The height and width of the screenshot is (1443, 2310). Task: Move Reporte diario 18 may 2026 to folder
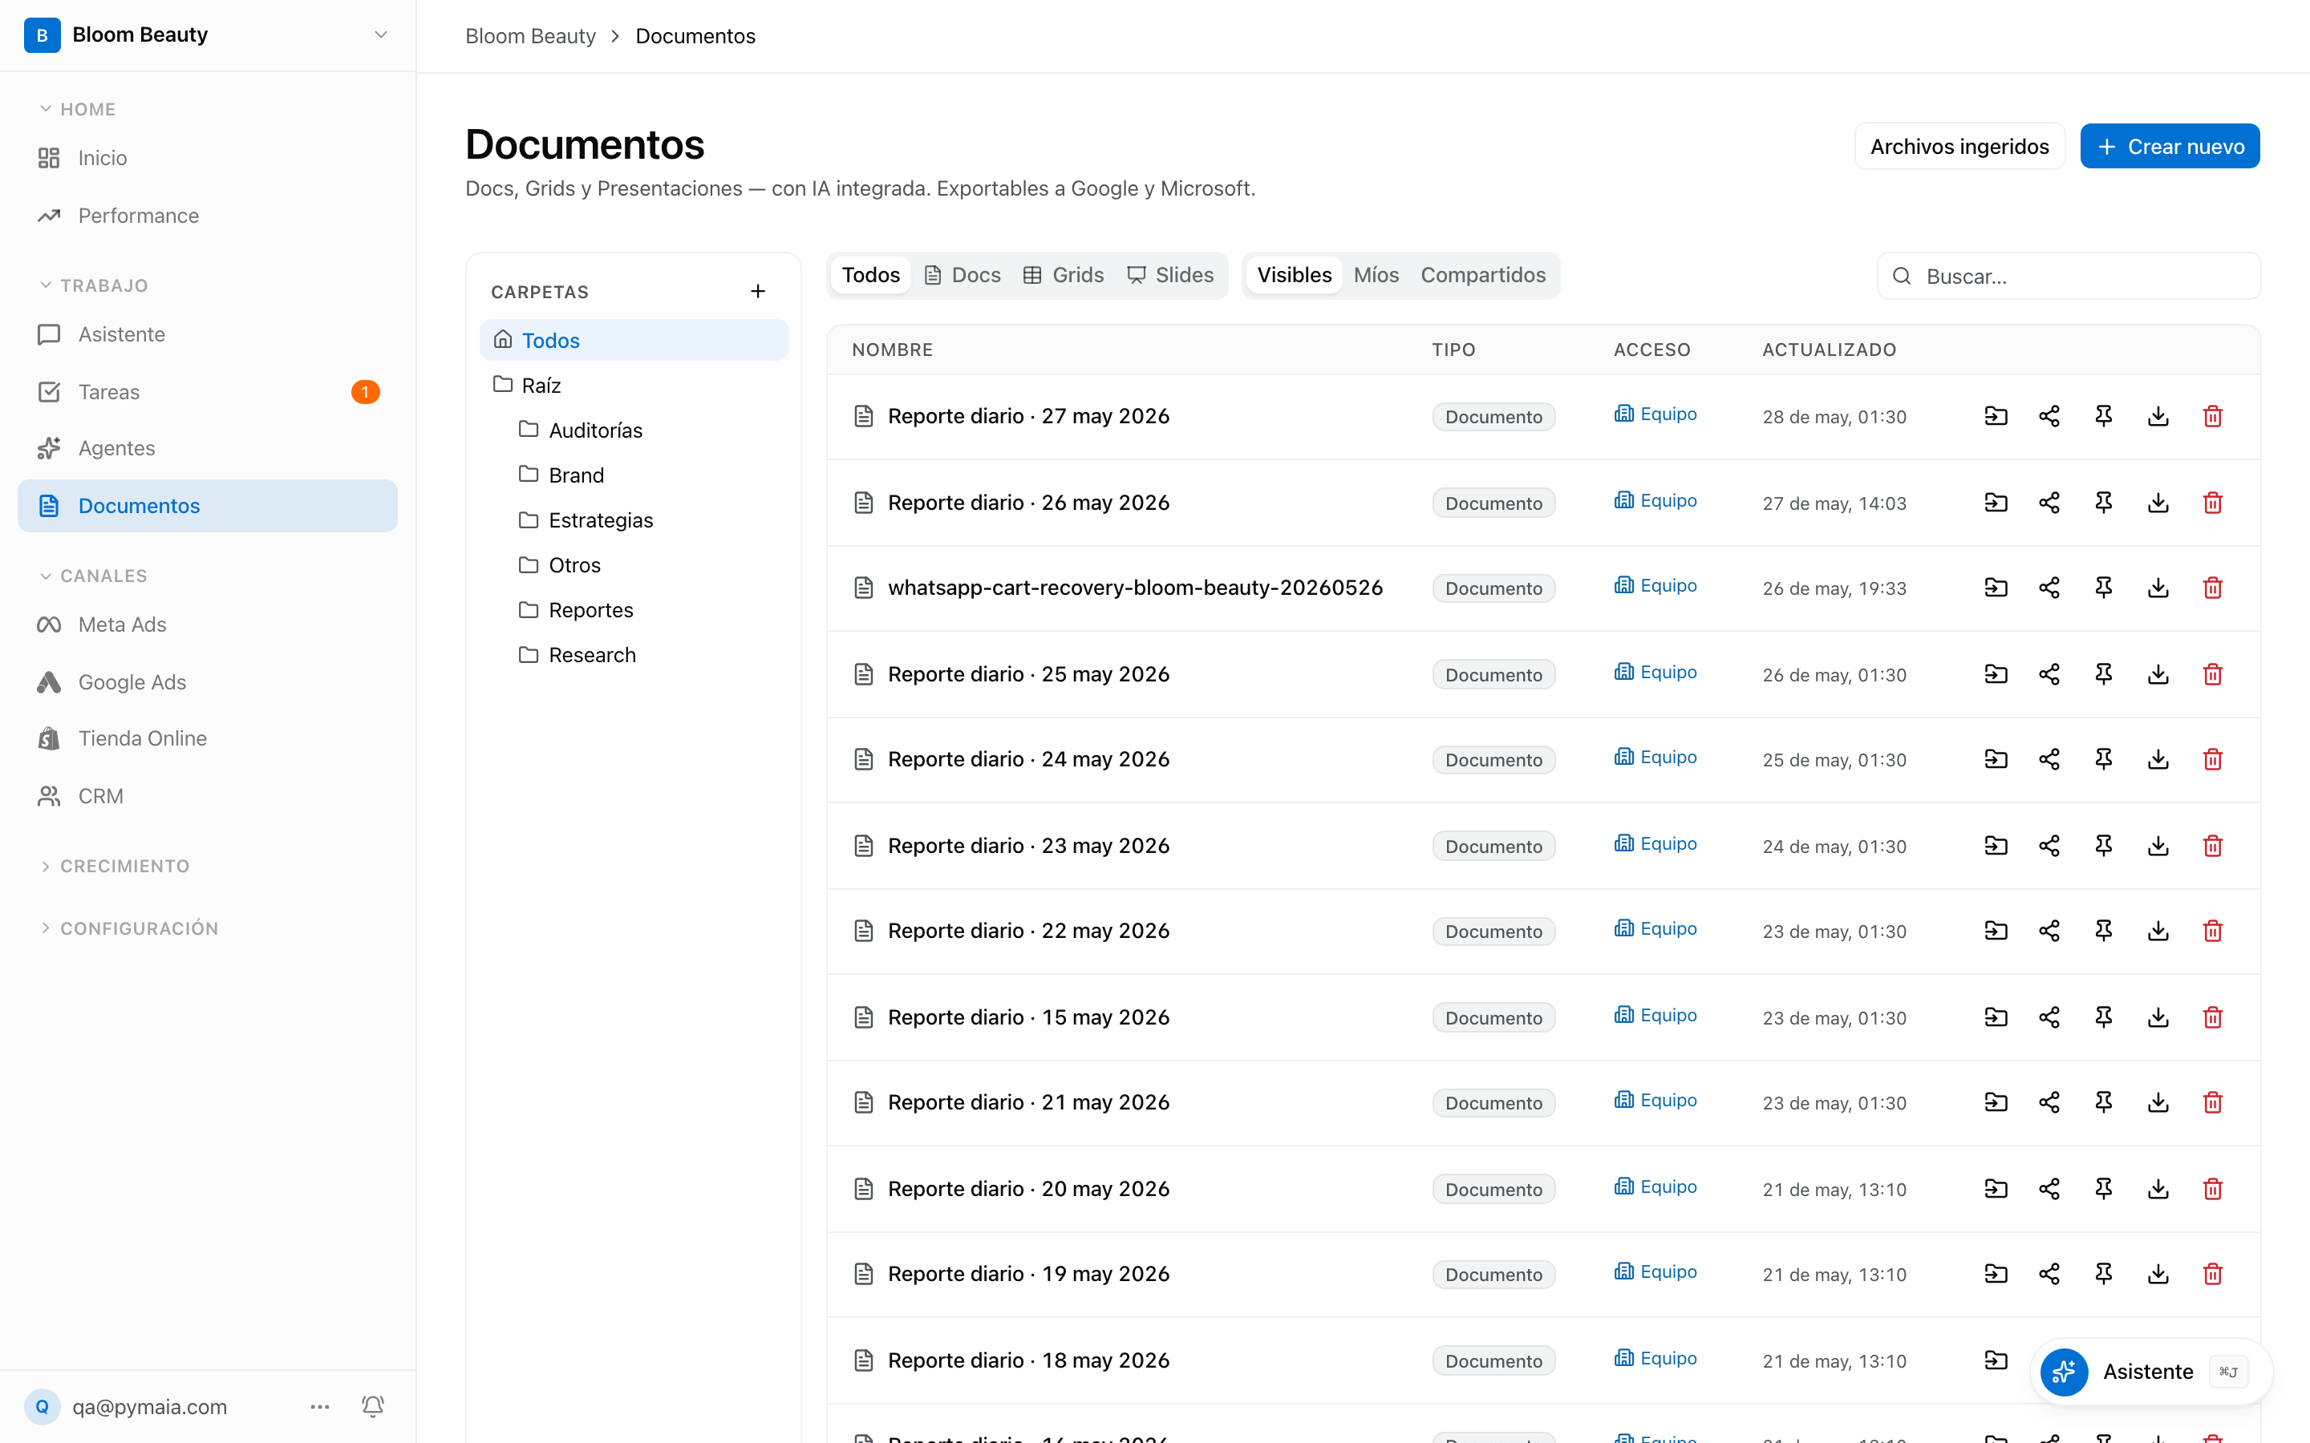pos(1995,1360)
